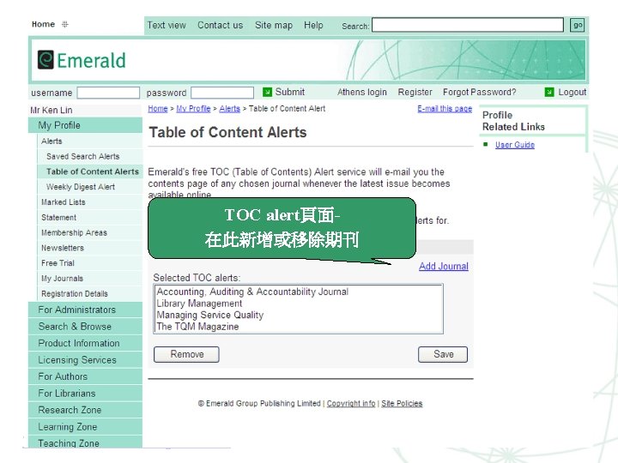This screenshot has height=463, width=618.
Task: Click the search go button
Action: [578, 25]
